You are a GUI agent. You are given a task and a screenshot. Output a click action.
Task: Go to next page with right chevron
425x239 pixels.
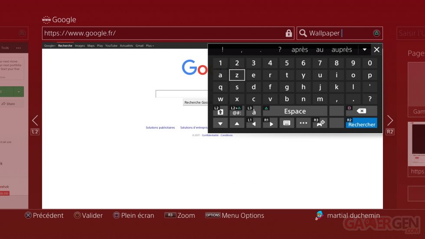coord(390,120)
